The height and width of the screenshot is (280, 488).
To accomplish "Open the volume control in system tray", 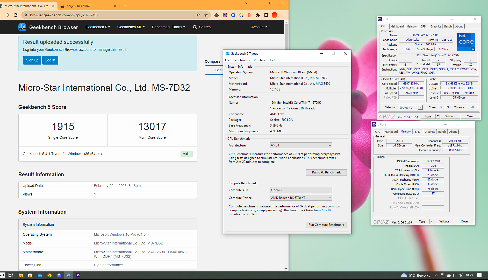I will click(x=461, y=275).
